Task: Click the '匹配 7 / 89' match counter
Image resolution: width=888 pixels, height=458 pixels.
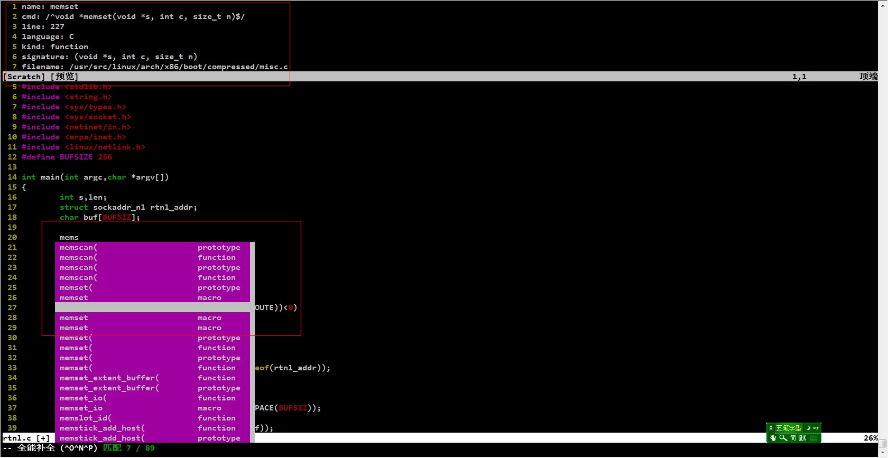Action: (128, 448)
